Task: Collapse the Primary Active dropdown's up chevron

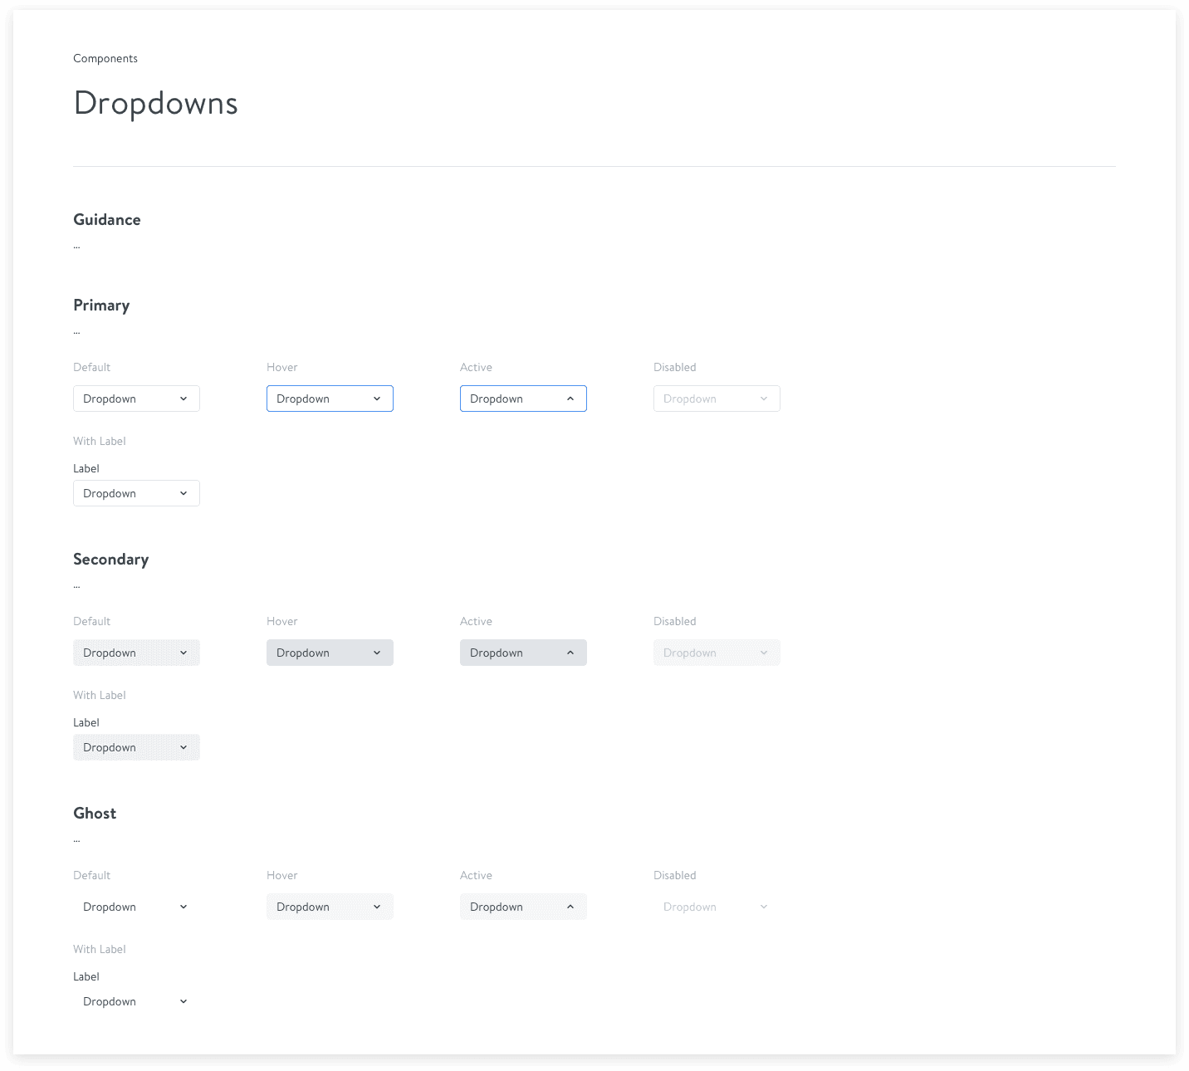Action: [570, 399]
